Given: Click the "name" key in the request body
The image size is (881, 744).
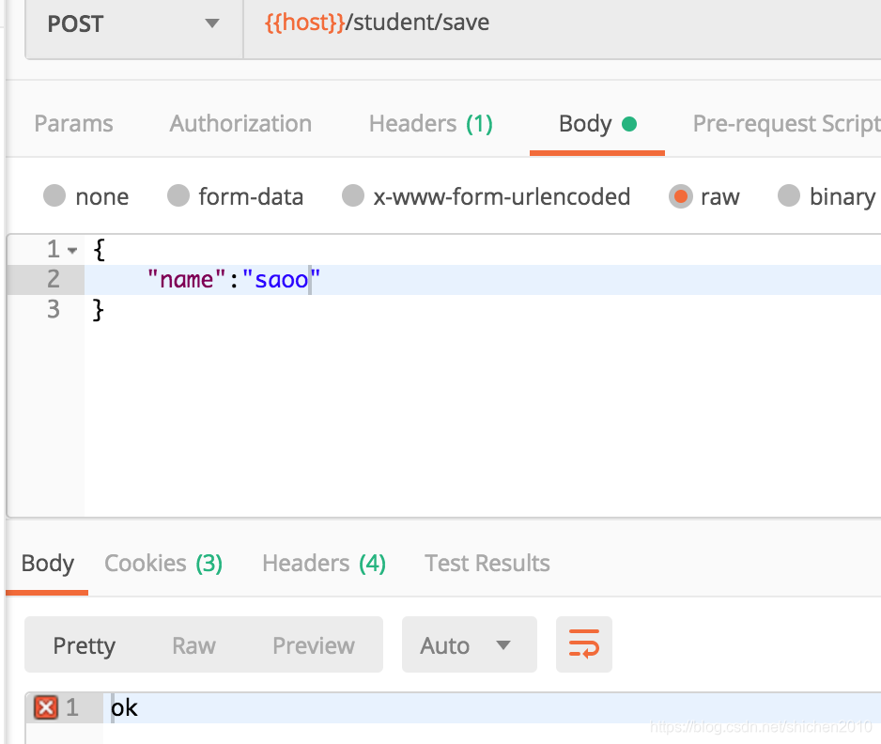Looking at the screenshot, I should point(186,279).
